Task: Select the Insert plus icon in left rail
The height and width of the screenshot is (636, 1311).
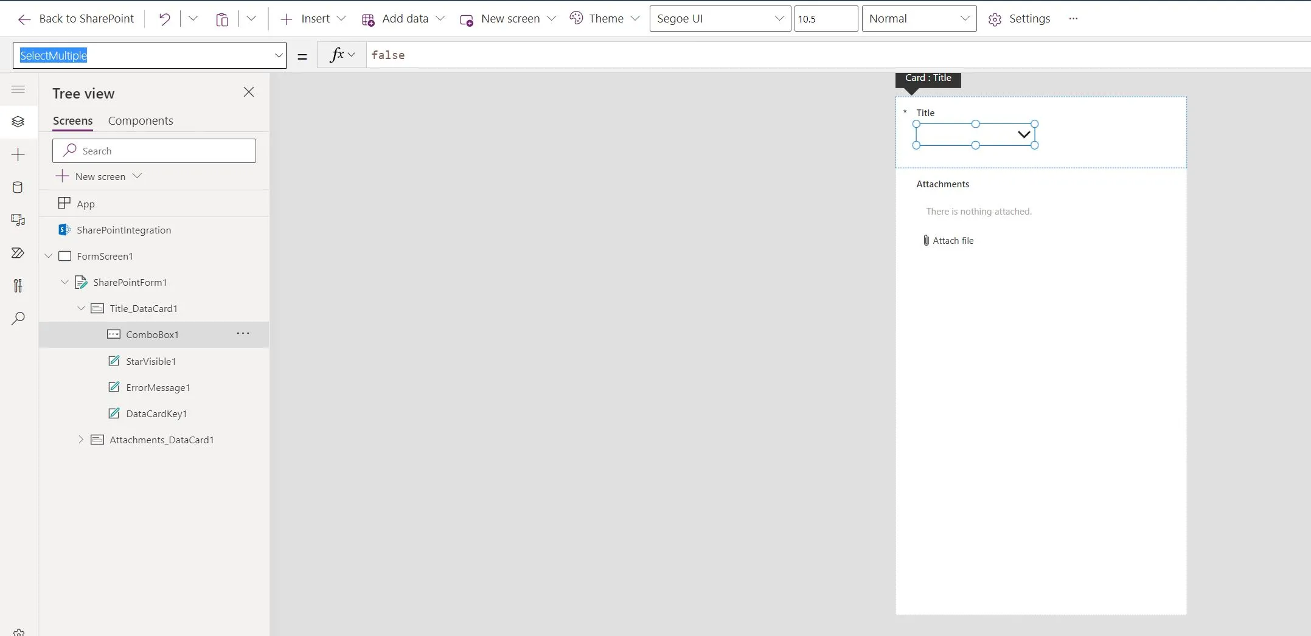Action: (x=18, y=154)
